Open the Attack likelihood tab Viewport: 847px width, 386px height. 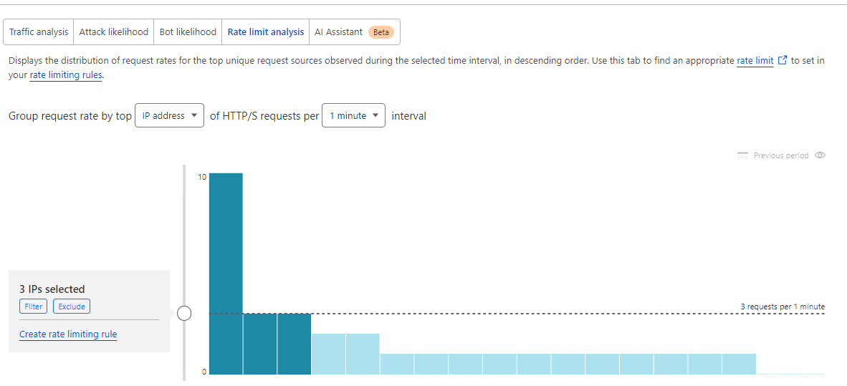pos(113,32)
